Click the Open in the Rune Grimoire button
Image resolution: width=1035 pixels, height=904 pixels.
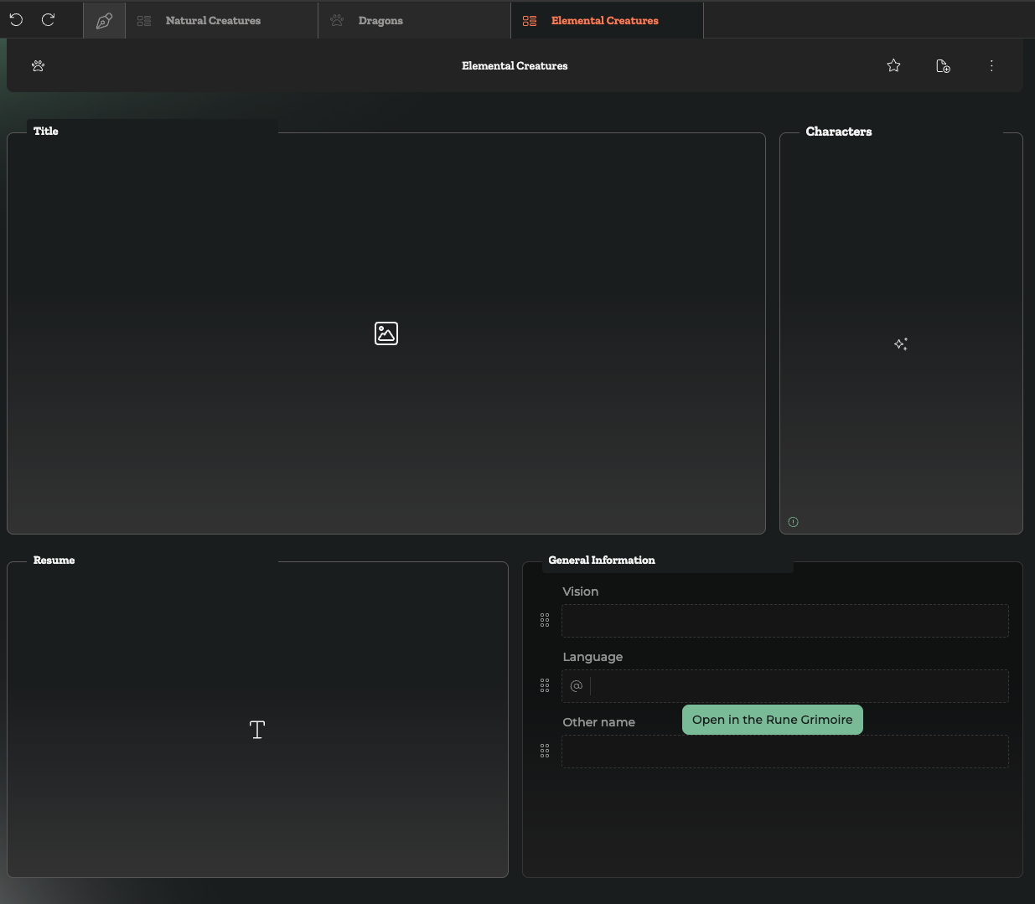(772, 720)
